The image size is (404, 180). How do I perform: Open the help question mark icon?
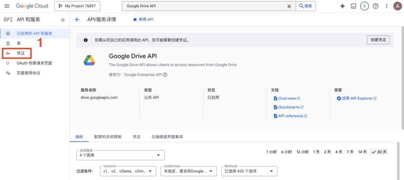tap(376, 6)
